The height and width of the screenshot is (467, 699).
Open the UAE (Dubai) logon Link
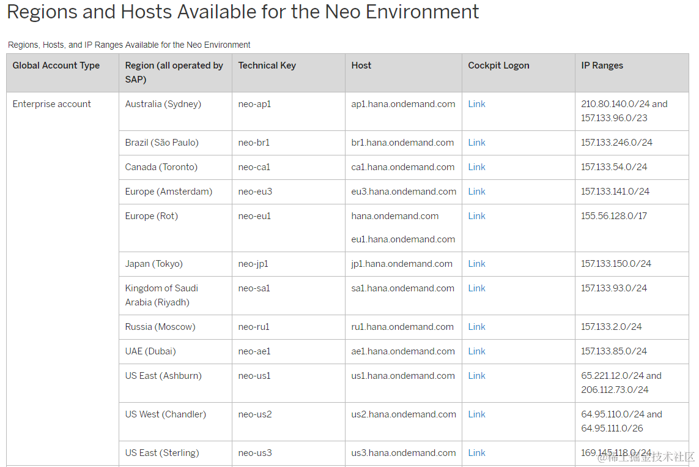(476, 351)
